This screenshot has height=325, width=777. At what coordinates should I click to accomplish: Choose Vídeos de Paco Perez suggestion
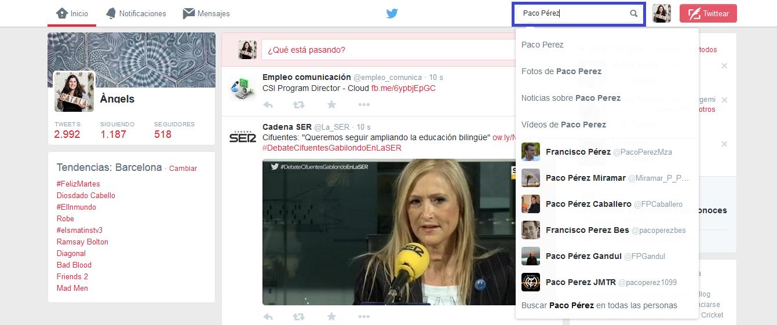click(563, 125)
